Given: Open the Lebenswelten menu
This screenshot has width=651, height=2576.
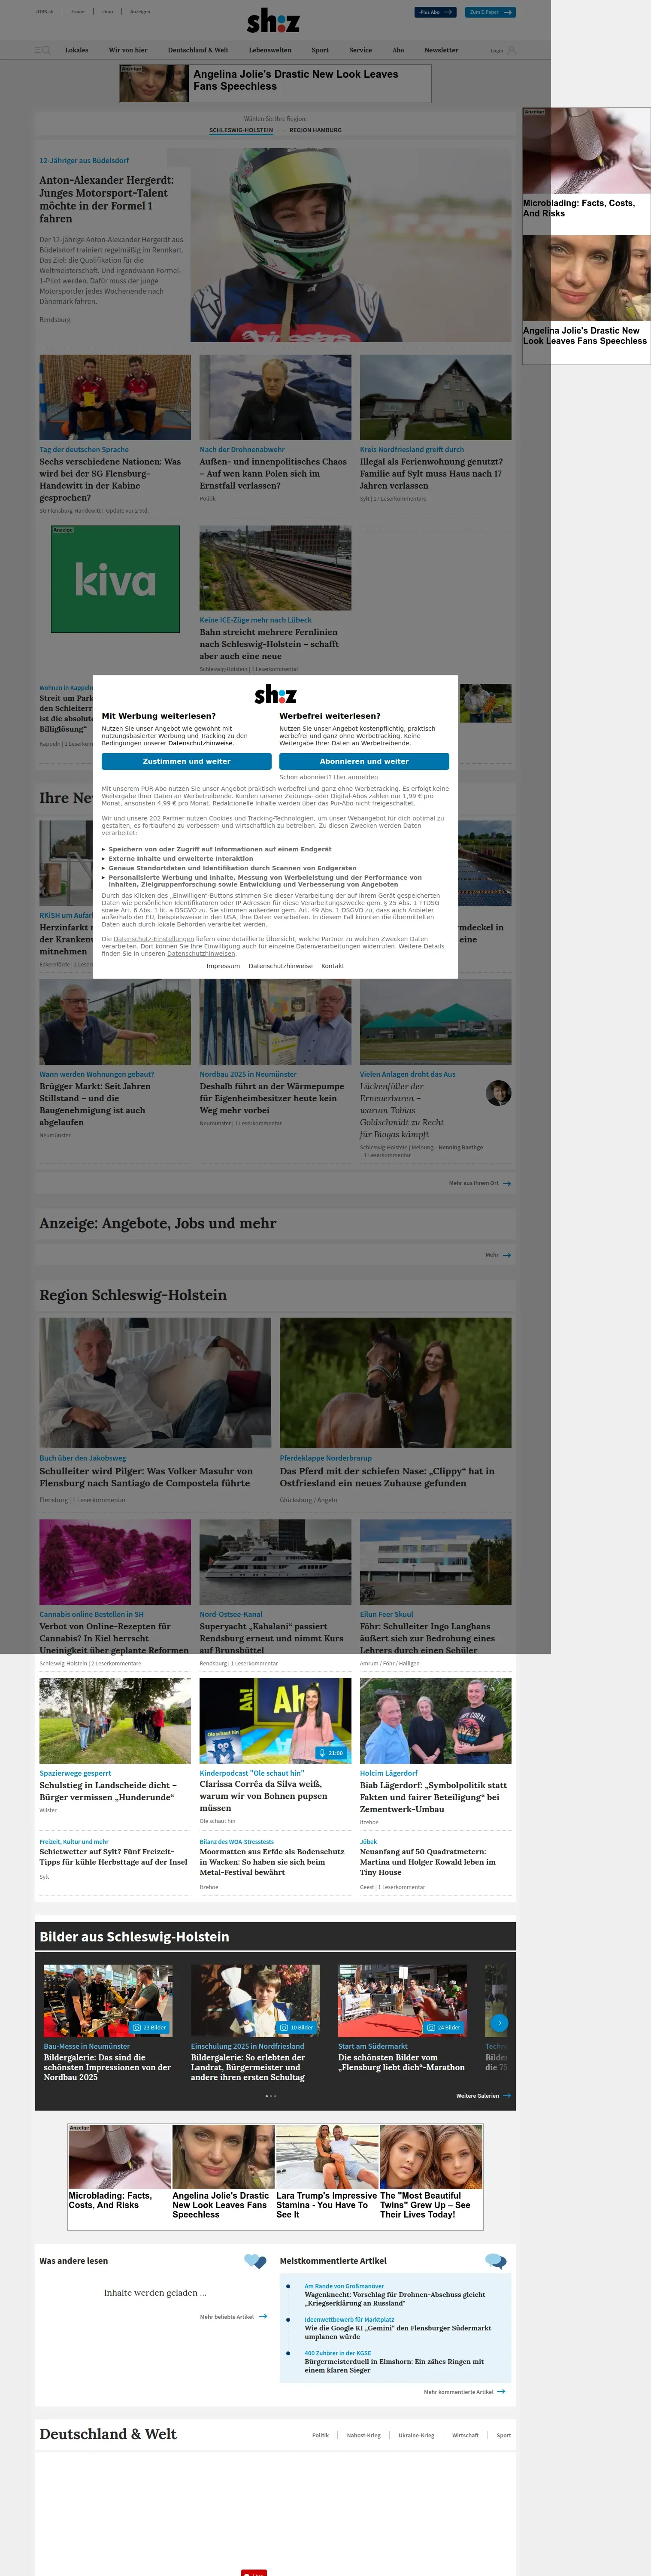Looking at the screenshot, I should (270, 50).
